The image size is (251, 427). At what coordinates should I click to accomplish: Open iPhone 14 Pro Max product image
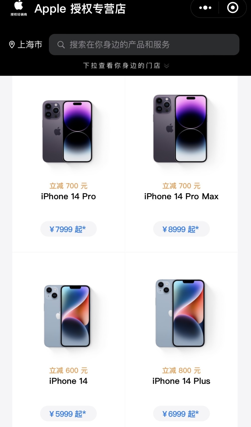(x=180, y=128)
